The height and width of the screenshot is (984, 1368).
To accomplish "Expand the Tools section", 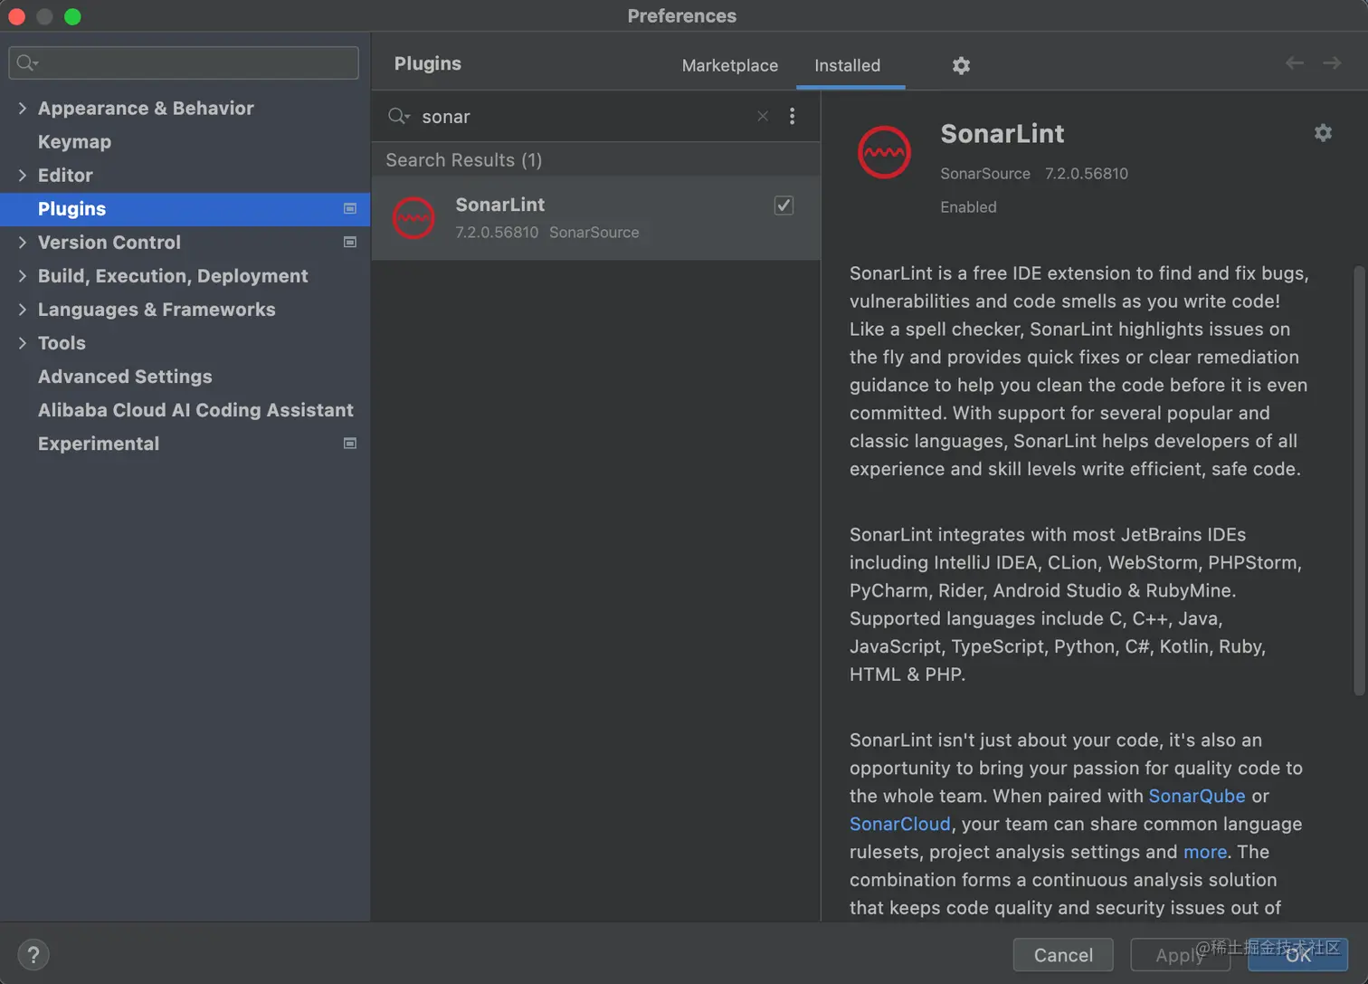I will coord(23,342).
